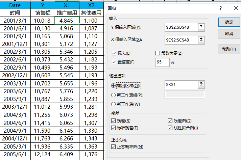Select the cell with value 6,266
Viewport: 241px width, 160px height.
(67, 138)
